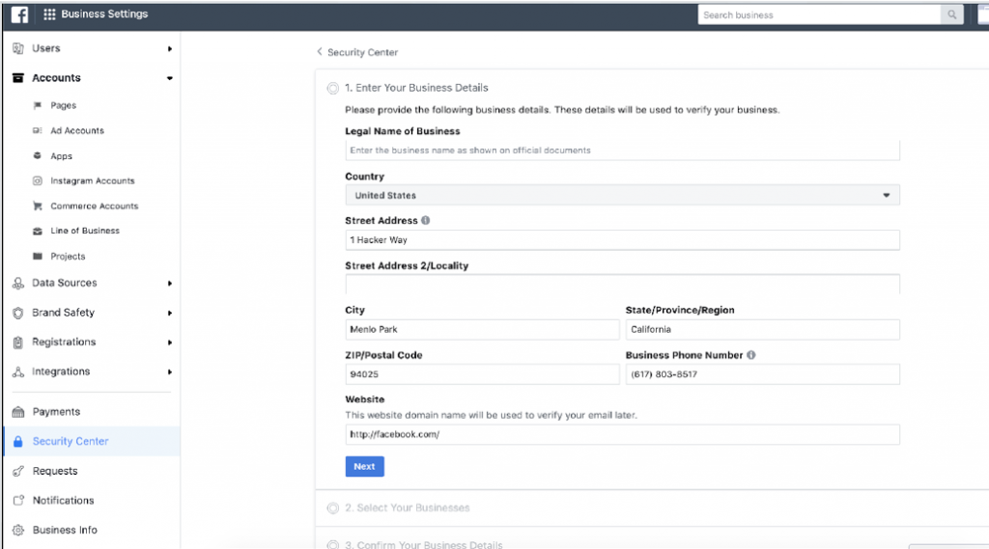Click the Projects folder icon
Screen dimensions: 989x549
[38, 257]
